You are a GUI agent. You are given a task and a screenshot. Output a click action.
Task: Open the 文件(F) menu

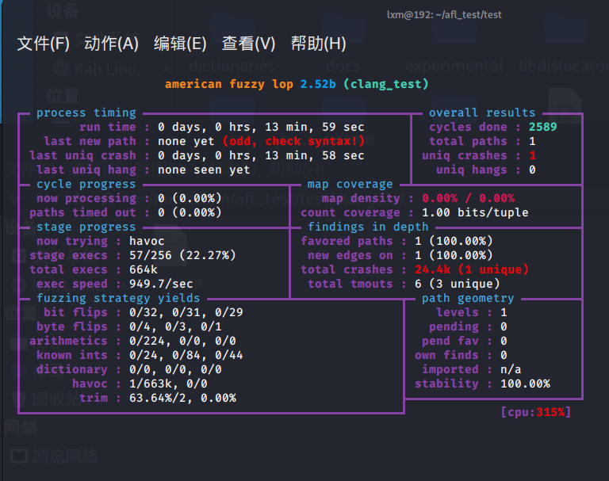coord(44,44)
